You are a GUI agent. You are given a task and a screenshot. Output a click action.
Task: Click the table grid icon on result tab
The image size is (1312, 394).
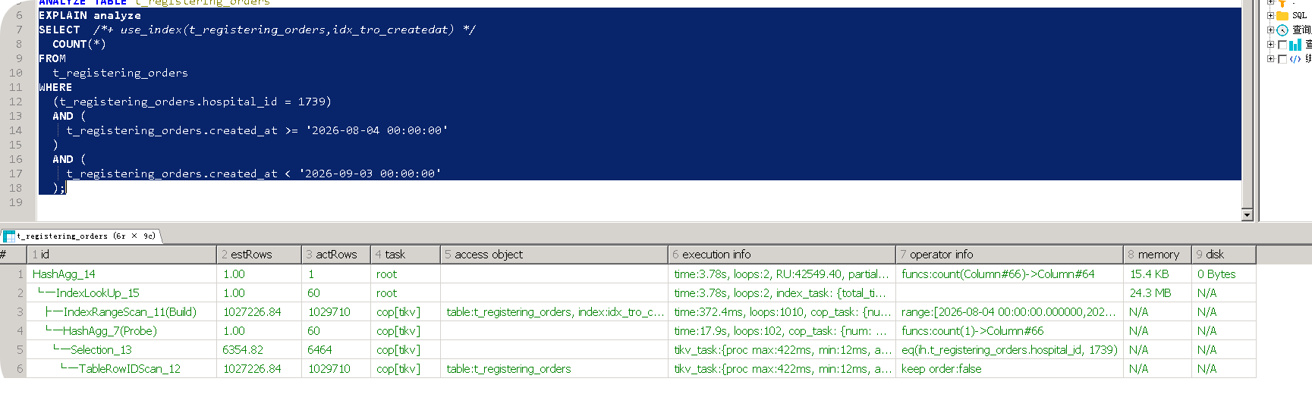point(9,236)
